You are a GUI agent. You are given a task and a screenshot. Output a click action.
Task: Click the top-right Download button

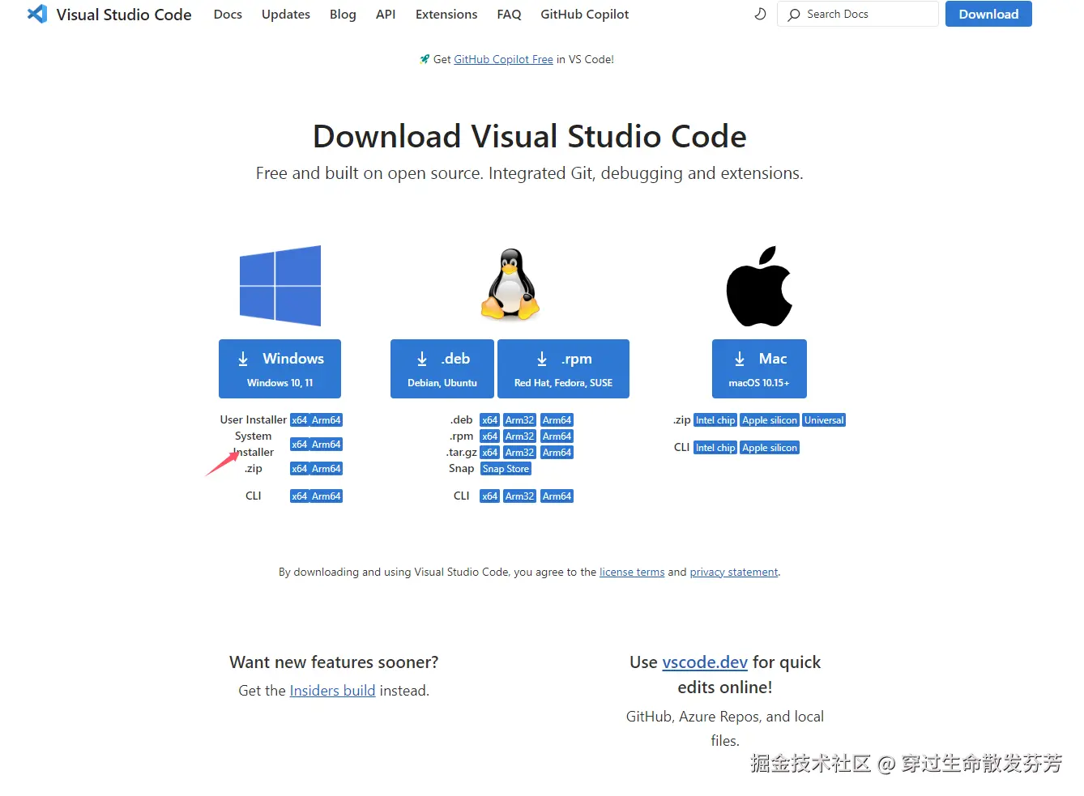tap(988, 14)
